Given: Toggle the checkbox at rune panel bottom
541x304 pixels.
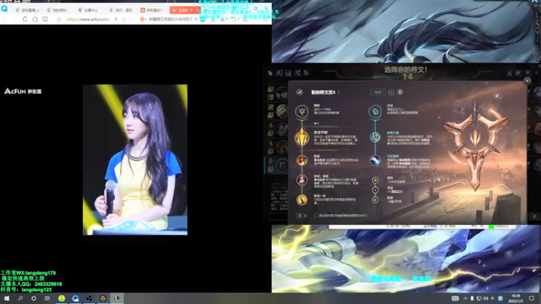Looking at the screenshot, I should point(315,216).
